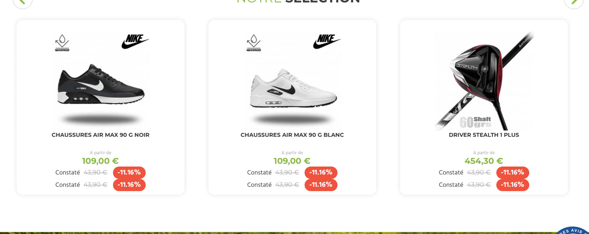
Task: Click the 60 grs Shaft label
Action: click(475, 122)
